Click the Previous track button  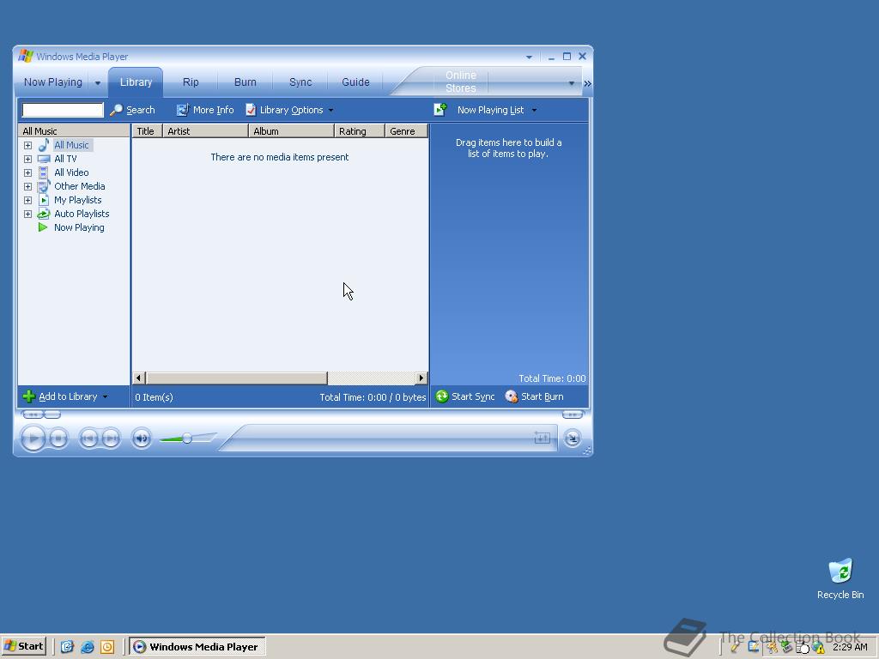pyautogui.click(x=88, y=438)
